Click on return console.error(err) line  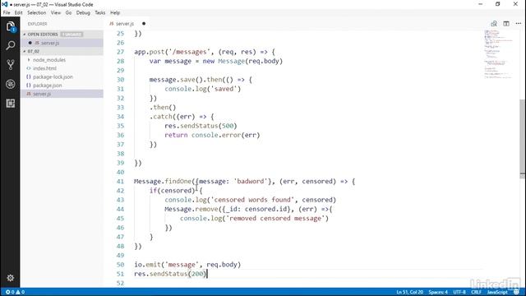click(212, 135)
